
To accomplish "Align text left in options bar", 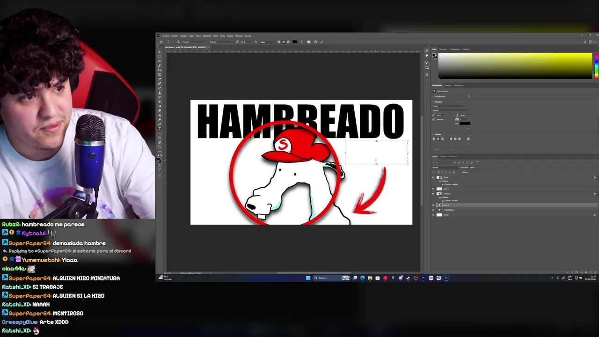I will click(279, 42).
